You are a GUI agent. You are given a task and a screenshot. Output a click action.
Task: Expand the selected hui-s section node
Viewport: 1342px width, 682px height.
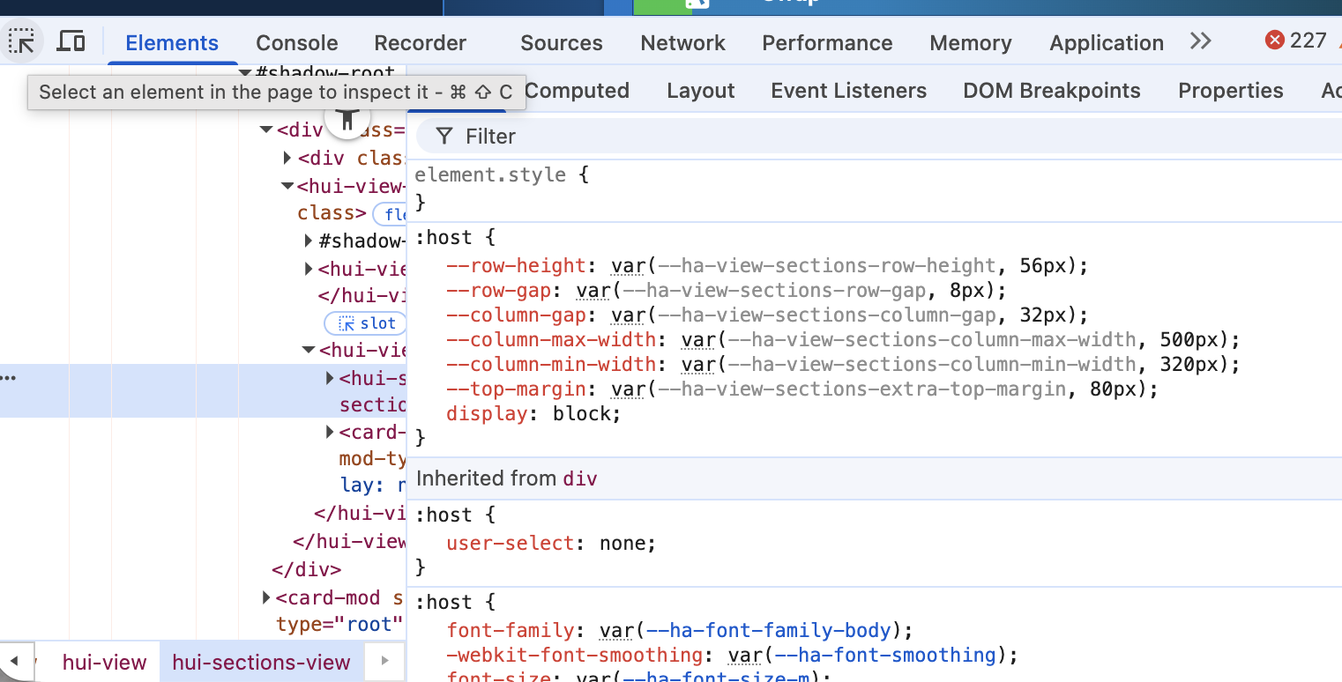[x=330, y=378]
